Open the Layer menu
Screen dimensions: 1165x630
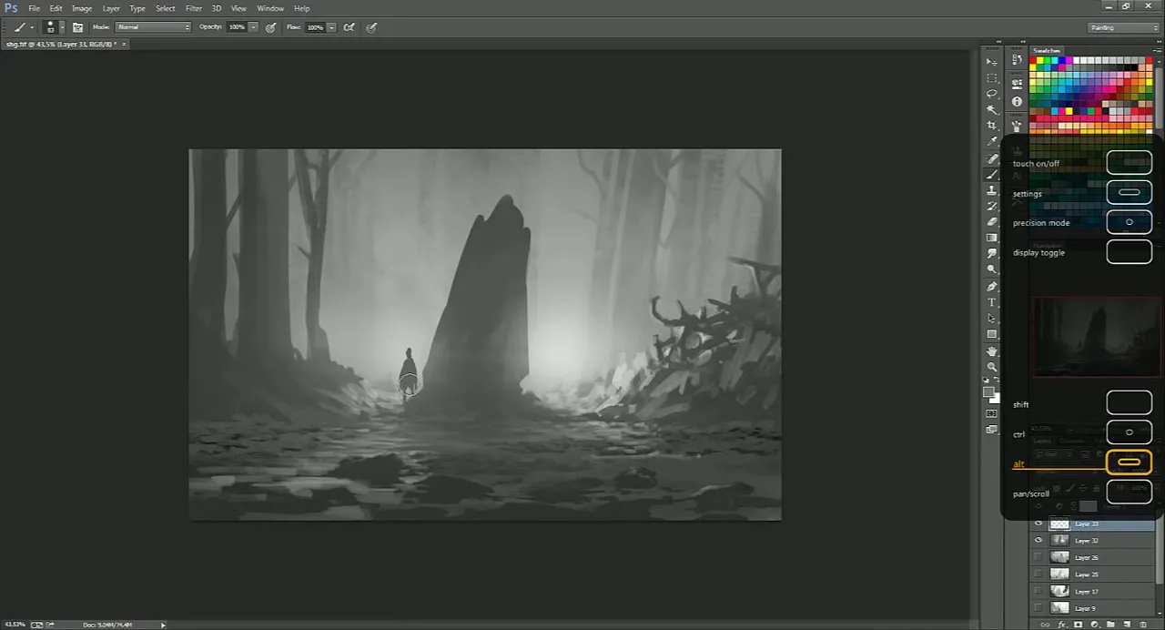[x=111, y=8]
